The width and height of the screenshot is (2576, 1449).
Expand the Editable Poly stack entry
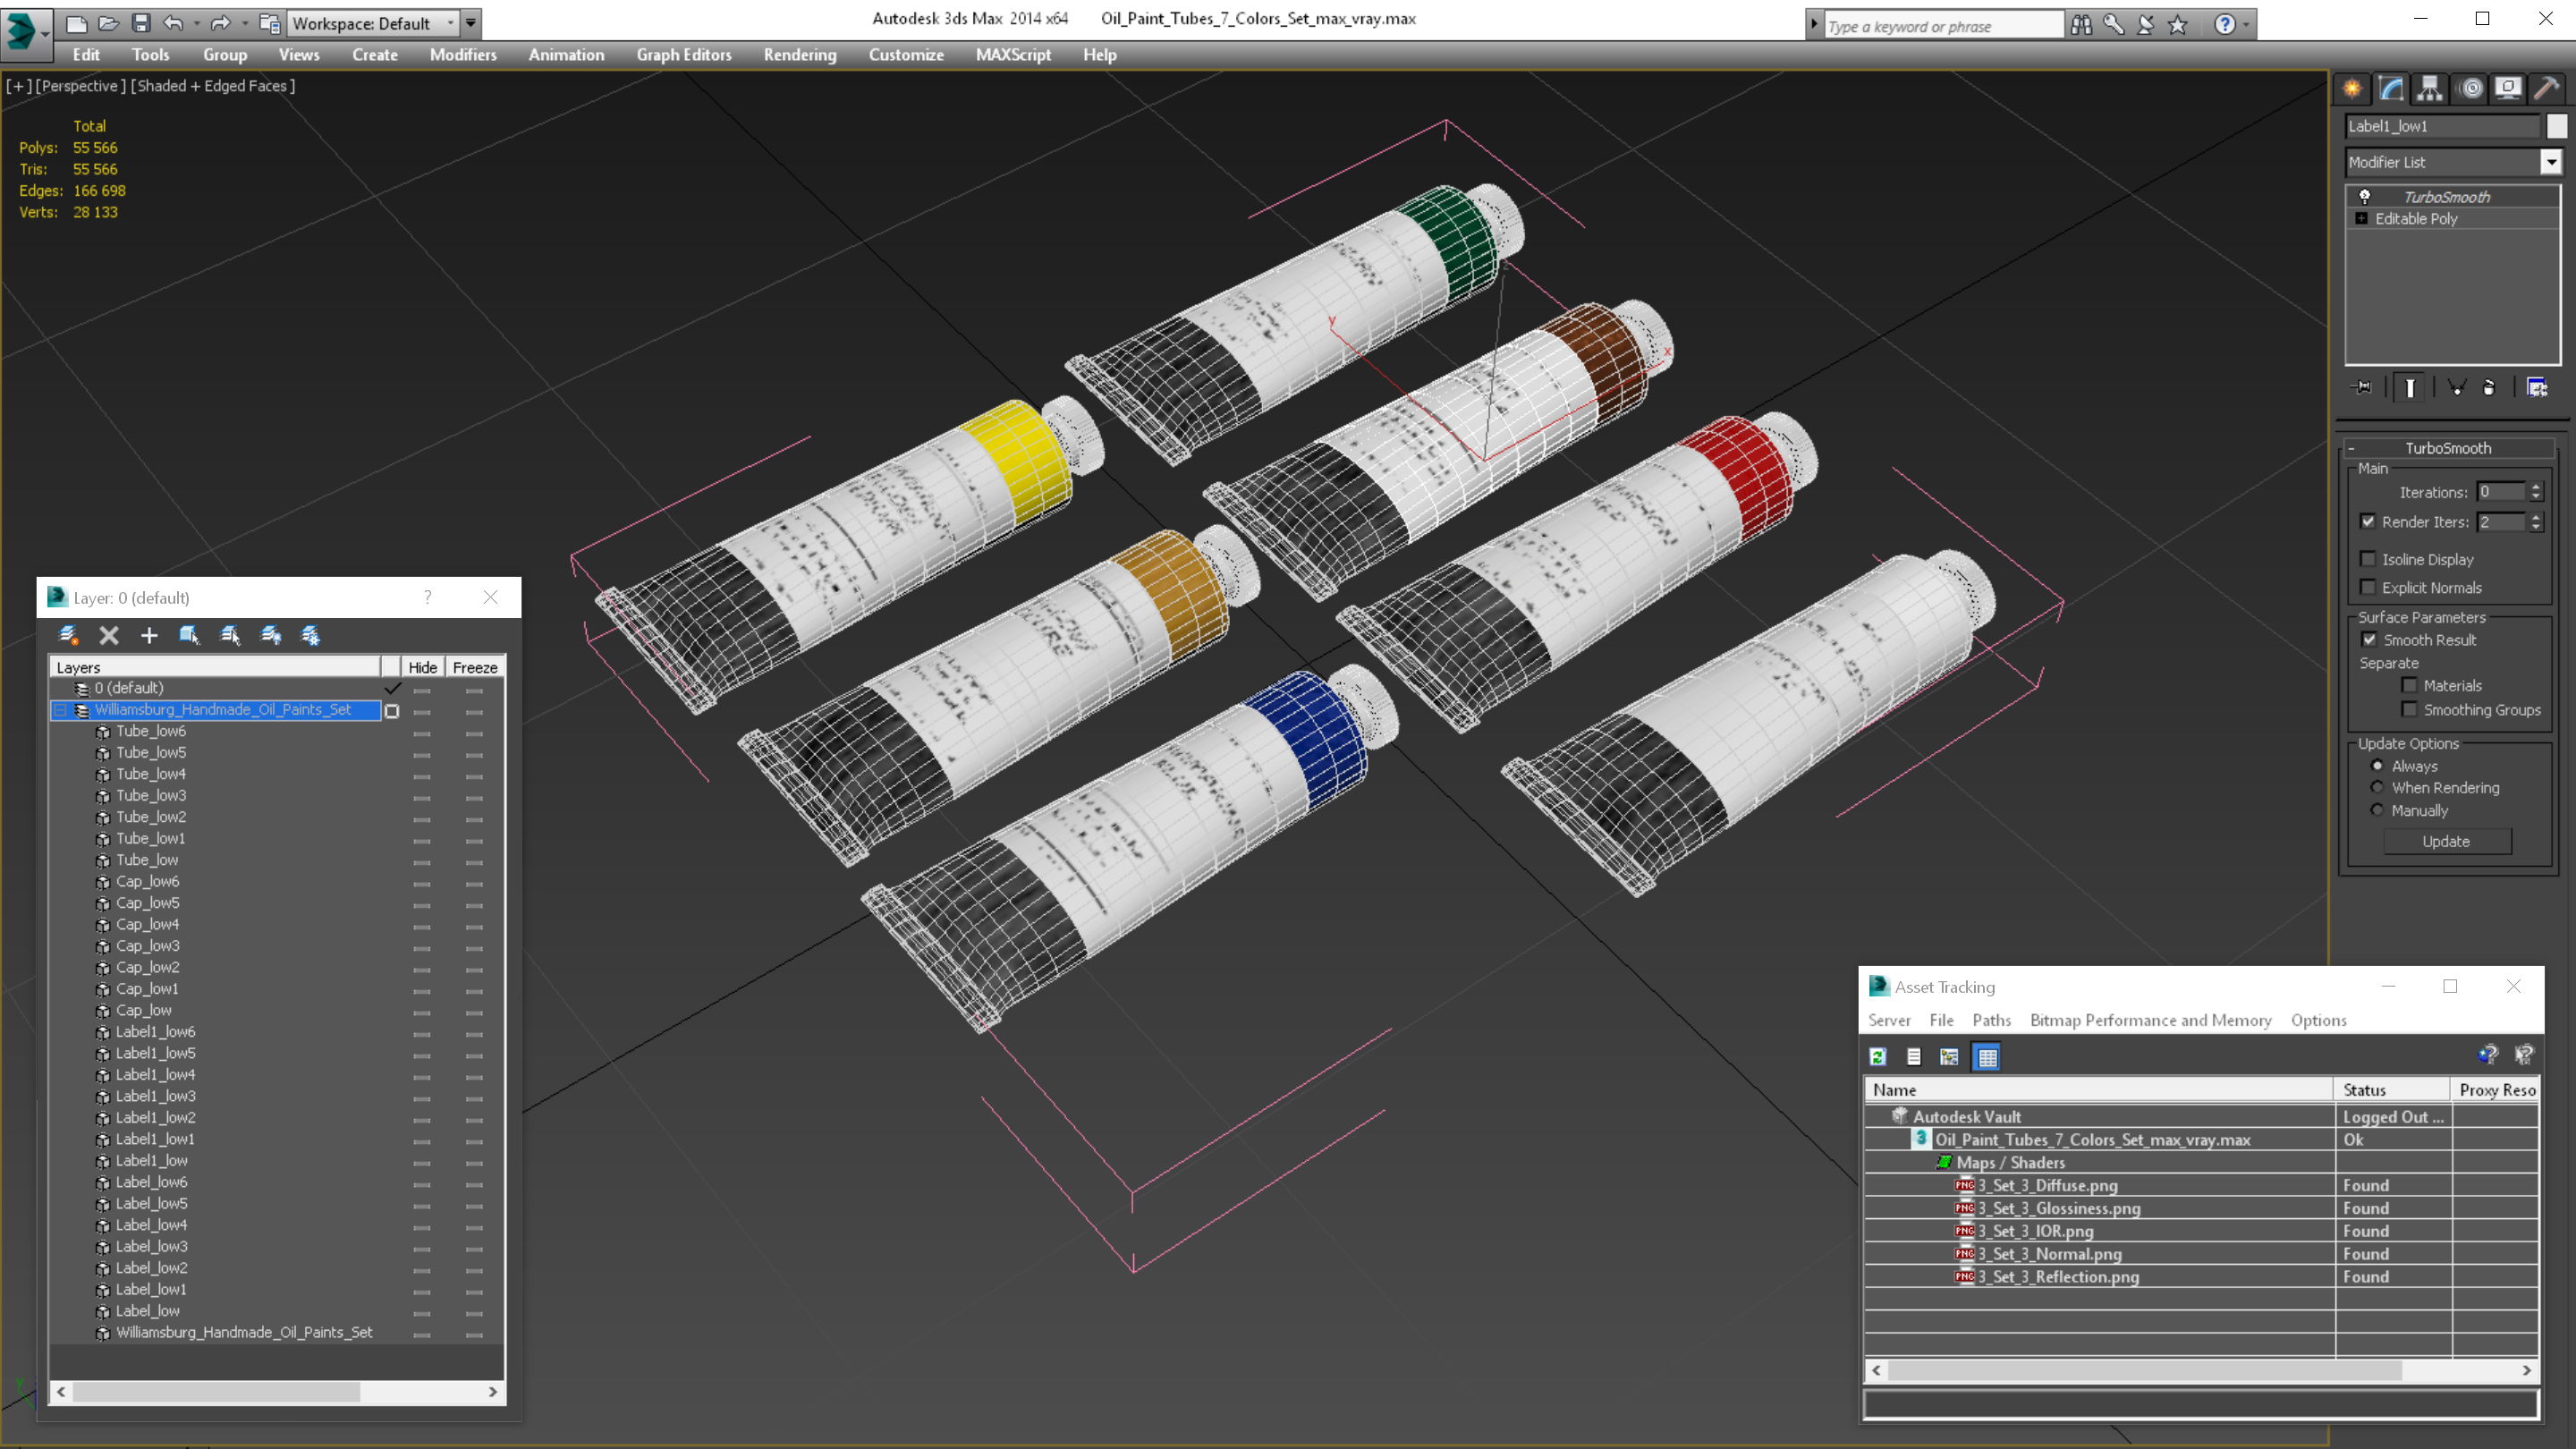tap(2362, 219)
